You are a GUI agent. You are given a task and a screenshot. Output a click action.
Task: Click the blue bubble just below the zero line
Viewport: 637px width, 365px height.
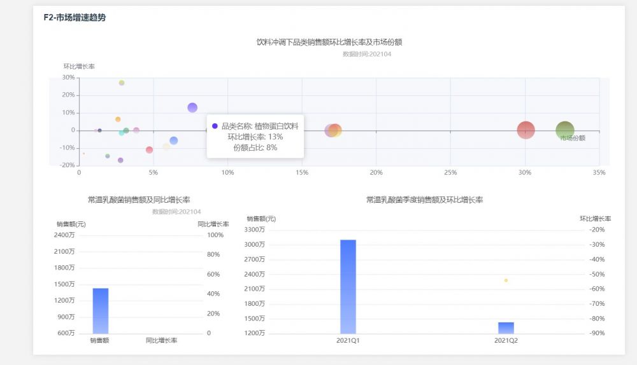[173, 141]
